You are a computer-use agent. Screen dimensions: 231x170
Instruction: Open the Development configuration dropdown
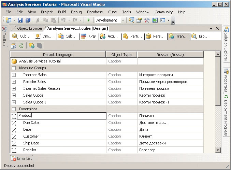click(x=123, y=20)
